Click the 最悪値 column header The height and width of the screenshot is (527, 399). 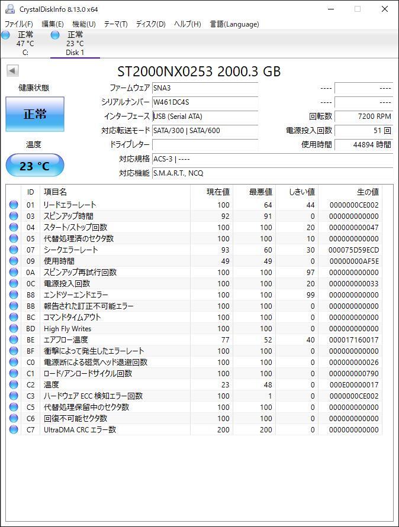click(x=254, y=192)
